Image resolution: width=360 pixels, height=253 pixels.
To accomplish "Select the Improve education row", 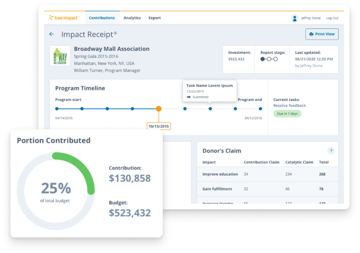I will 268,174.
